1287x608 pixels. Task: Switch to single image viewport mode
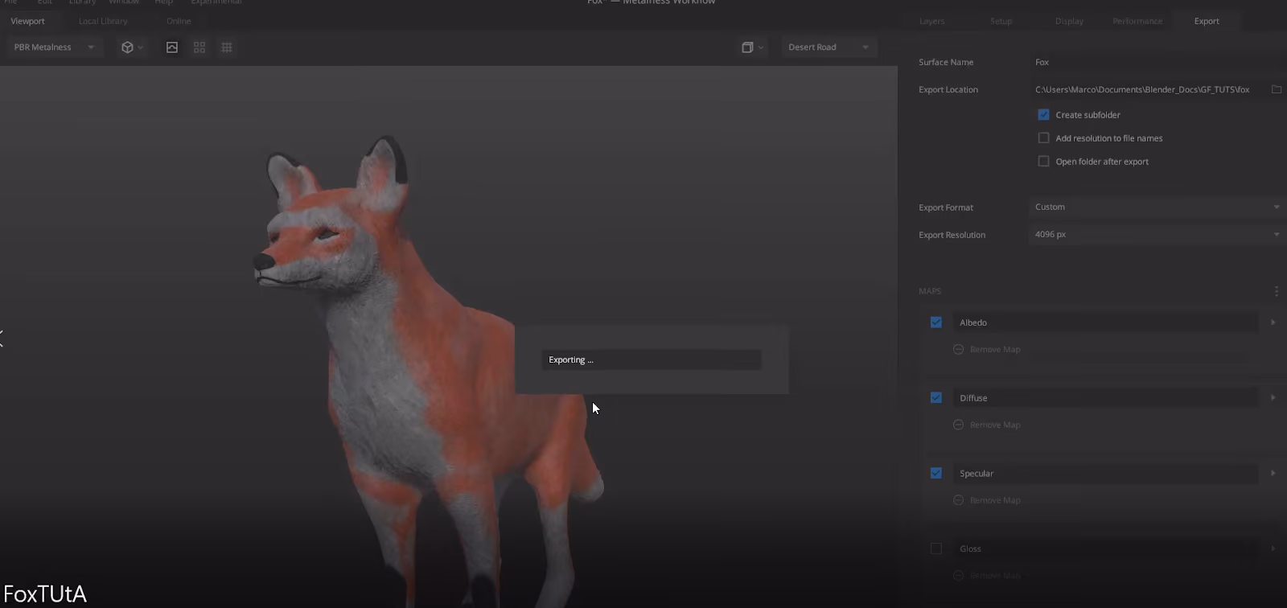tap(172, 47)
